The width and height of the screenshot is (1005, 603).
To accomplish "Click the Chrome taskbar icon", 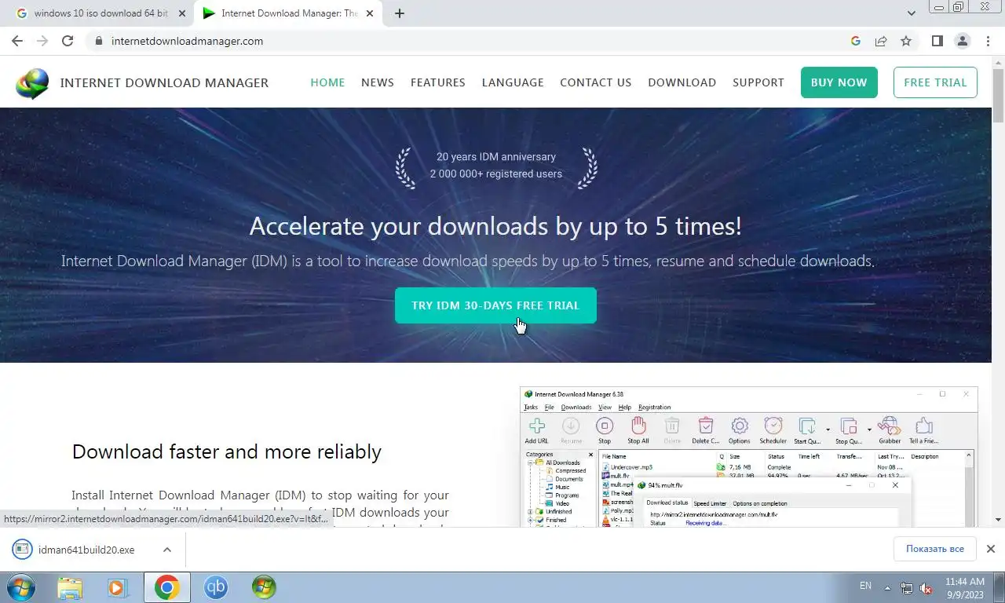I will click(166, 587).
